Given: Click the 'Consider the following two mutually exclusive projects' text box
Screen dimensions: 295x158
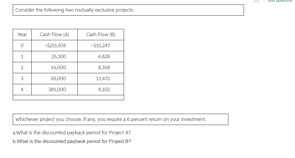Looking at the screenshot, I should pyautogui.click(x=128, y=10).
